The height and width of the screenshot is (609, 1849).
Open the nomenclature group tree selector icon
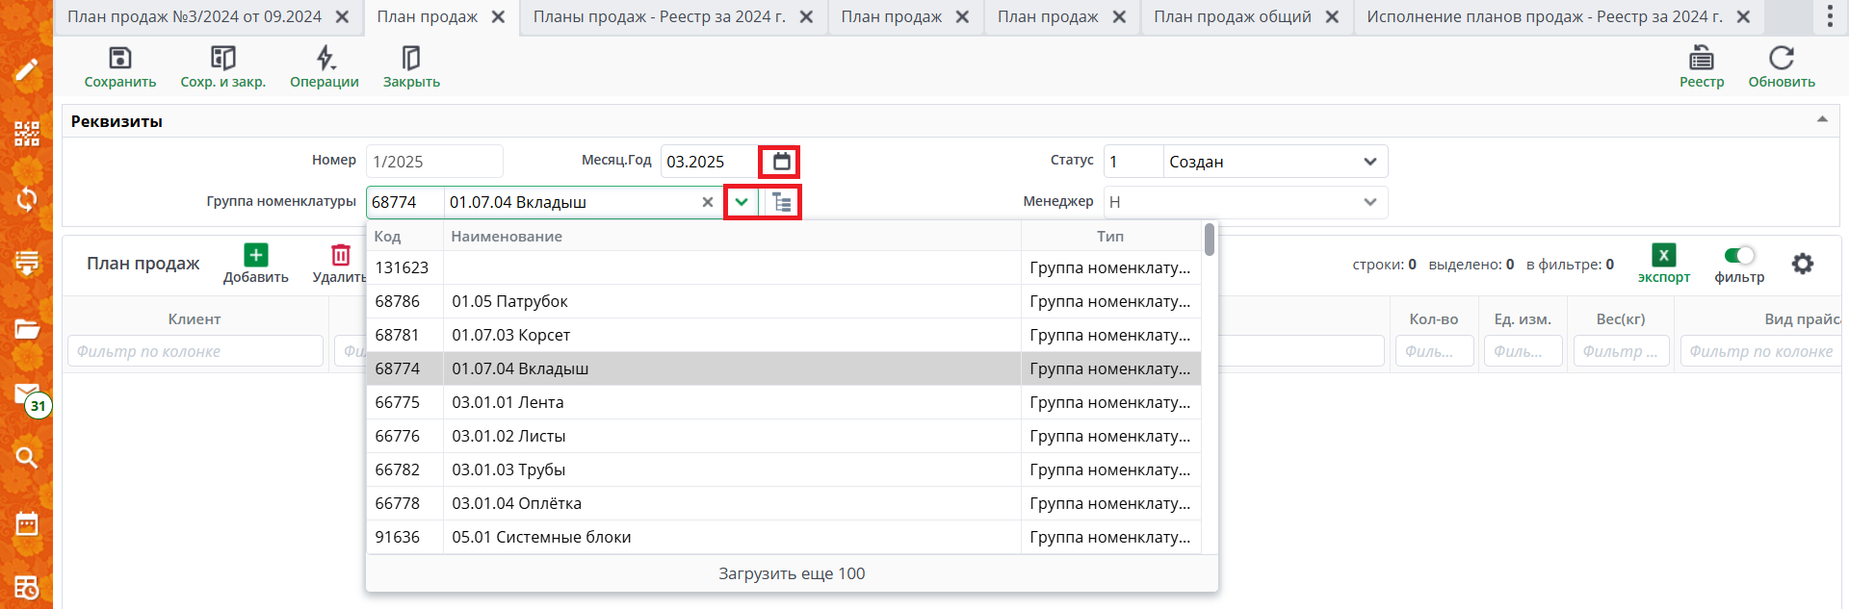[x=782, y=202]
